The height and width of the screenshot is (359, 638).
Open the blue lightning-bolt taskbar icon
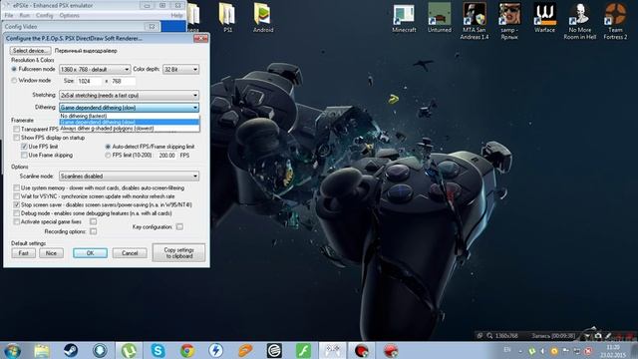click(216, 350)
